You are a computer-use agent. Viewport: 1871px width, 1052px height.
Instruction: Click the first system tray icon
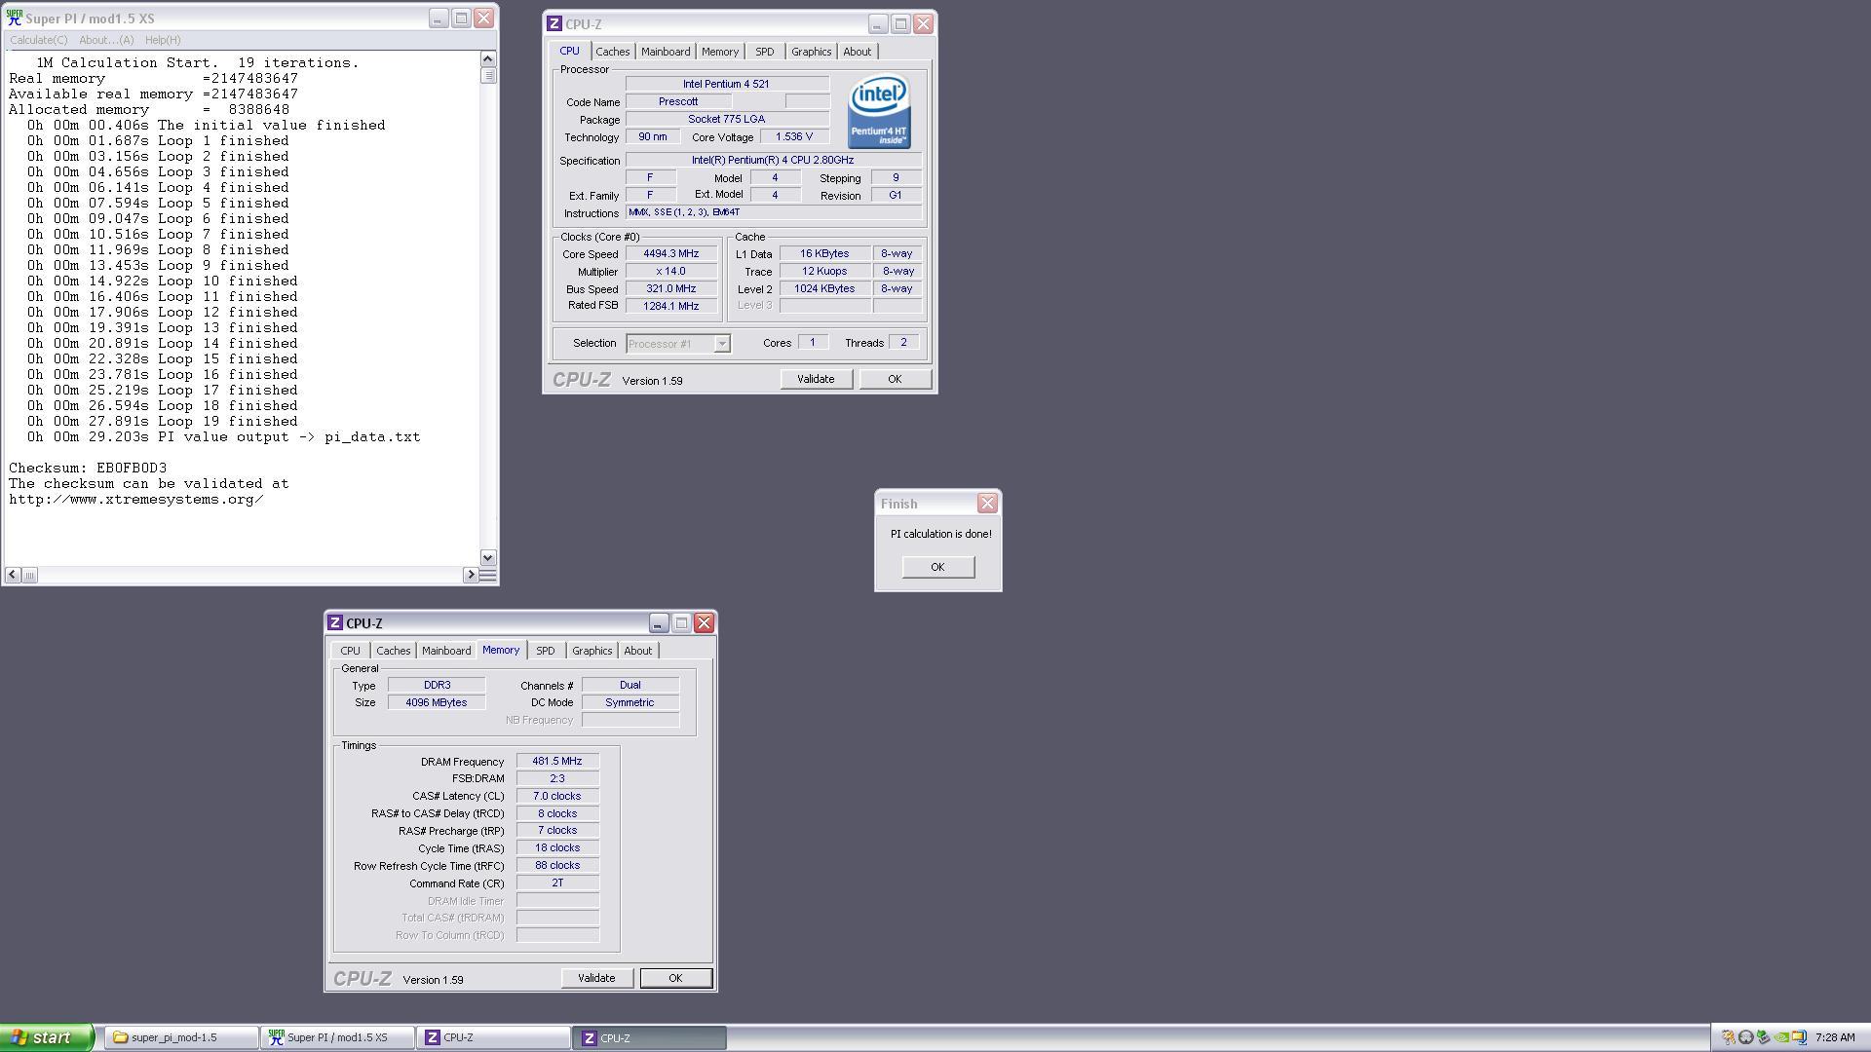pos(1729,1037)
